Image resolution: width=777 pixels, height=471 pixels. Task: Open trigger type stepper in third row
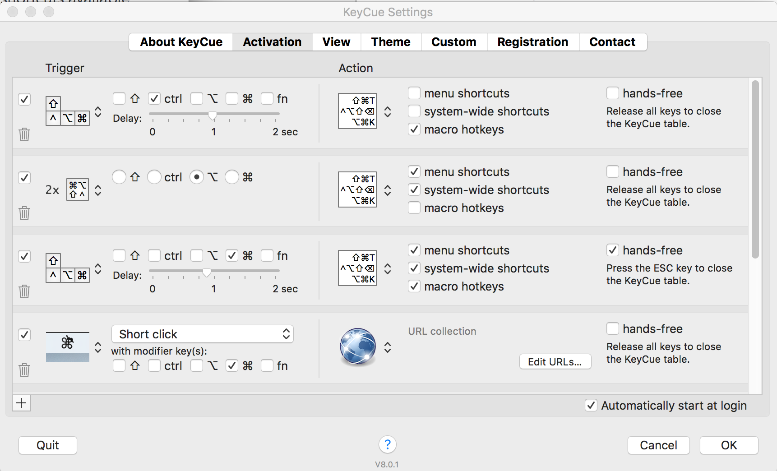pos(98,268)
